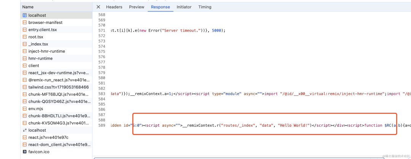Click the script icon beside entry.client.tsx
The width and height of the screenshot is (411, 159).
click(25, 30)
